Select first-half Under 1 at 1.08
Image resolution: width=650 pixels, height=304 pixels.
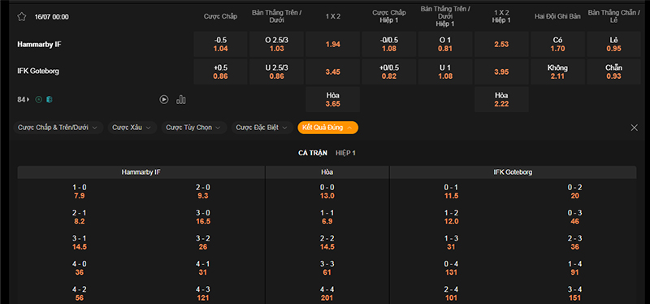tap(445, 72)
